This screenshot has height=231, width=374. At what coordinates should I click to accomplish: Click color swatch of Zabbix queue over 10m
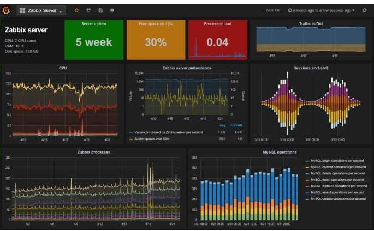[x=131, y=139]
